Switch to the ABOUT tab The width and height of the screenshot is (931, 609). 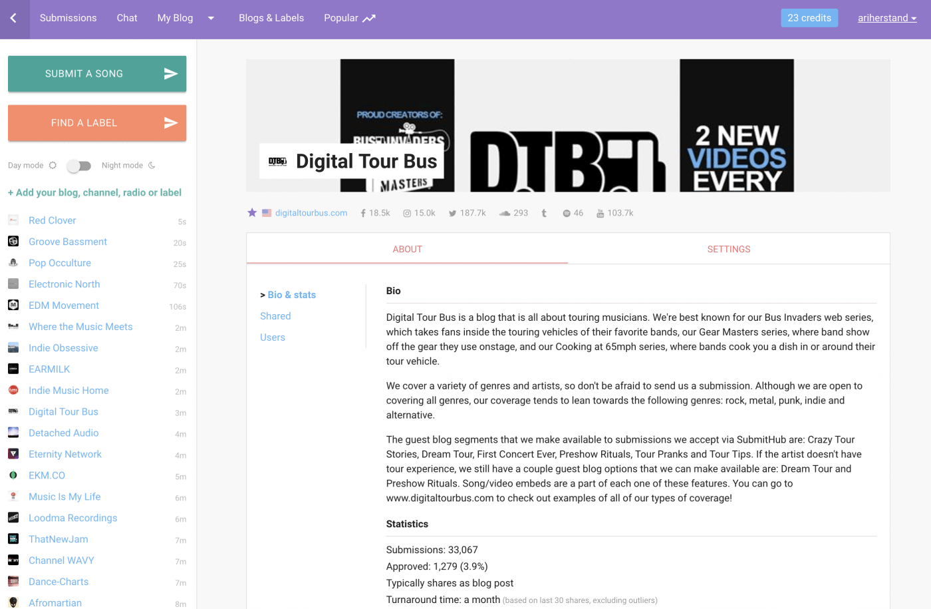[x=407, y=249]
